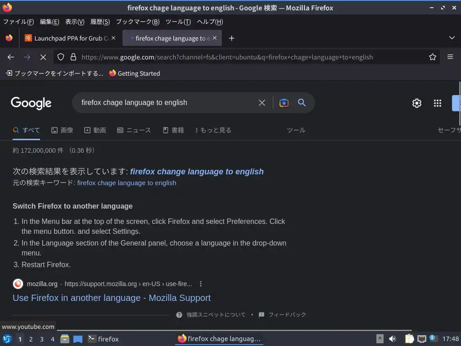Open result options three-dot menu
This screenshot has height=346, width=461.
pyautogui.click(x=200, y=284)
